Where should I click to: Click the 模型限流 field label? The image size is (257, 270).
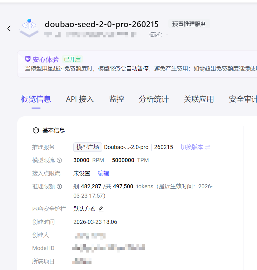click(x=43, y=160)
